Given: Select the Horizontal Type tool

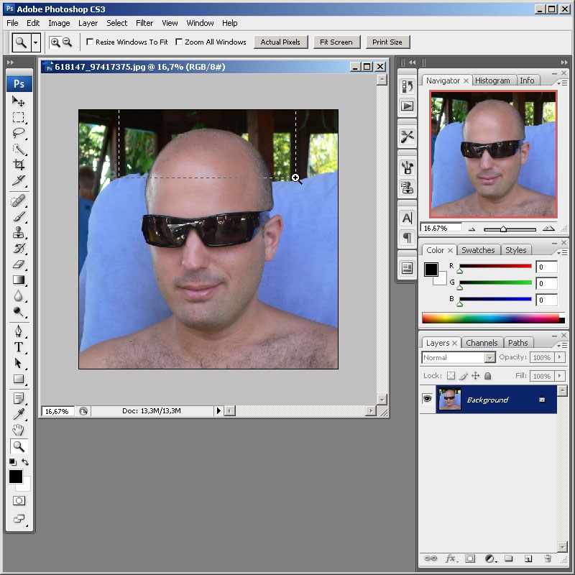Looking at the screenshot, I should point(19,347).
